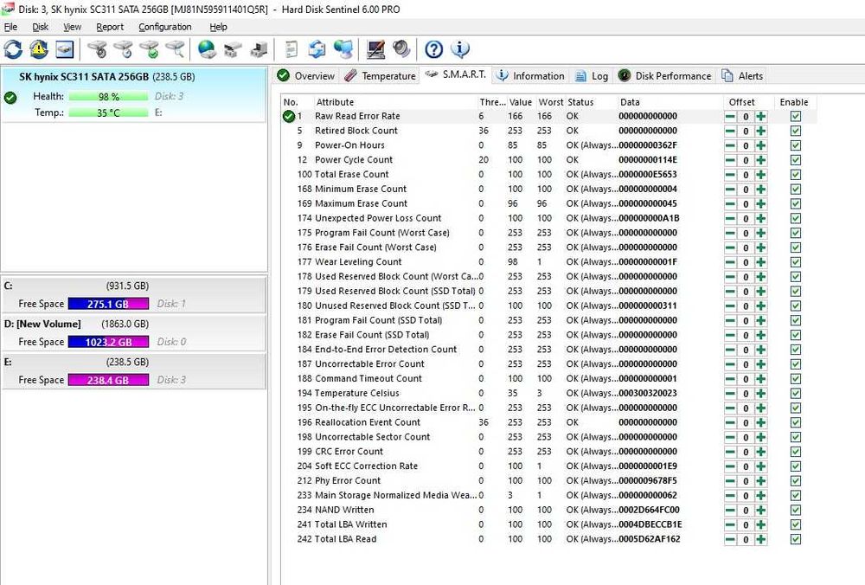Screen dimensions: 865x585
Task: Open the Help menu
Action: point(219,27)
